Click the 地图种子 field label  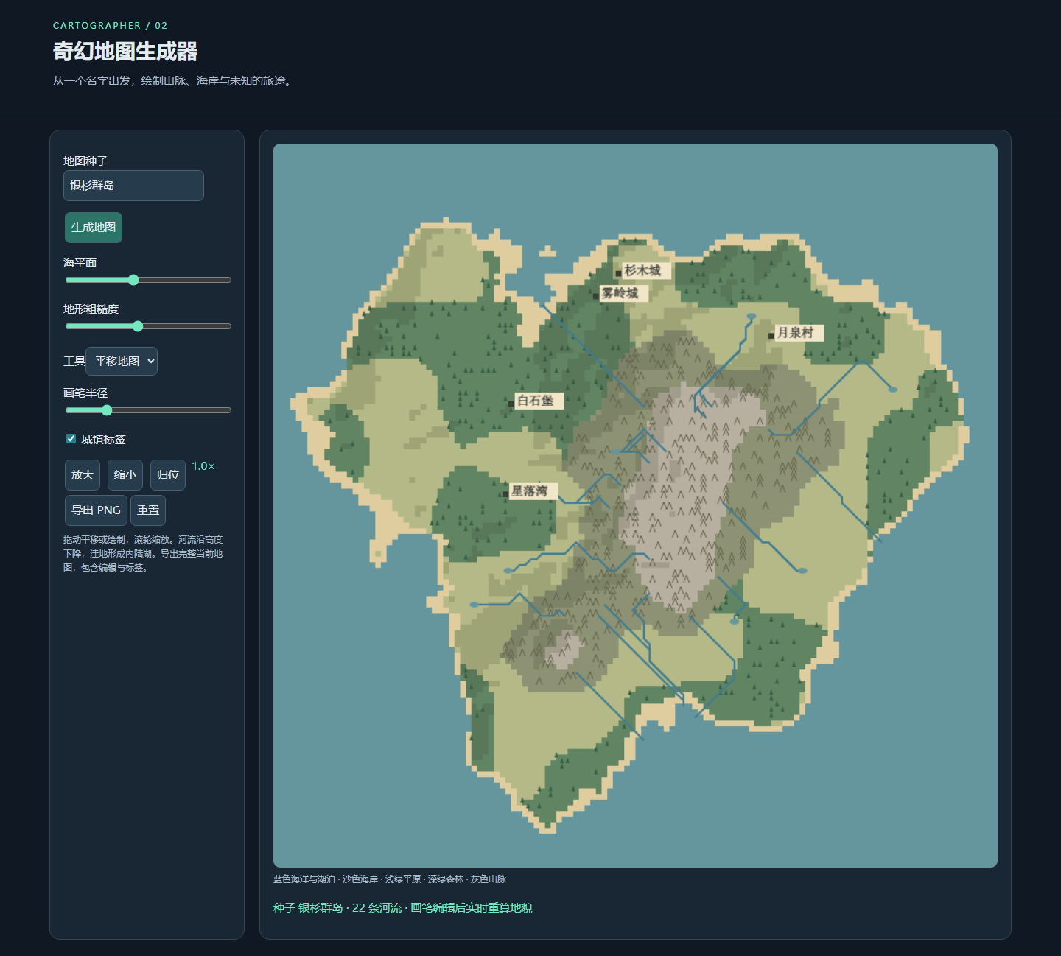[x=85, y=161]
